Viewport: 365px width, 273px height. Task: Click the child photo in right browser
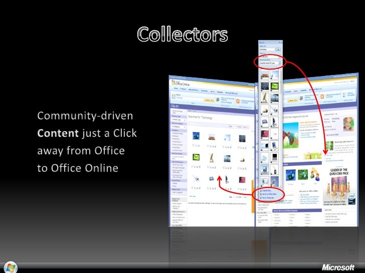(x=348, y=124)
